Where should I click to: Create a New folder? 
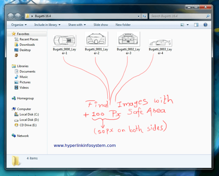click(123, 25)
